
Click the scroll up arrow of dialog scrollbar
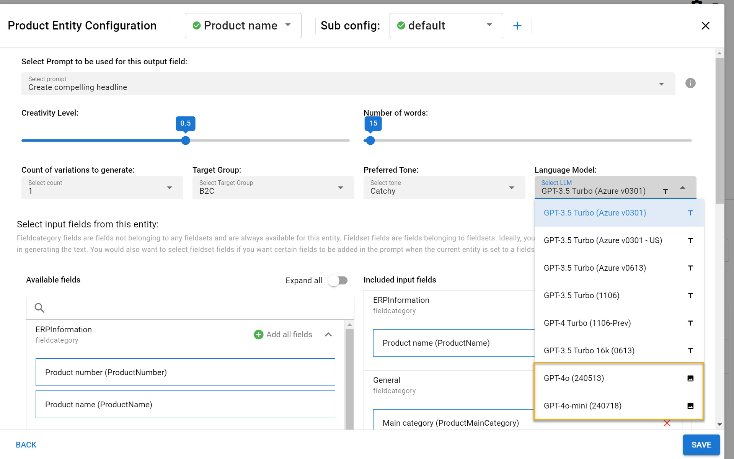[719, 53]
